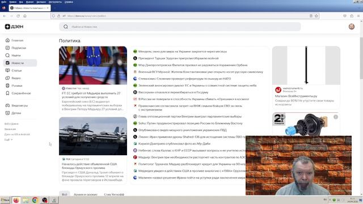Open browser home page icon
The image size is (363, 204).
coord(25,16)
